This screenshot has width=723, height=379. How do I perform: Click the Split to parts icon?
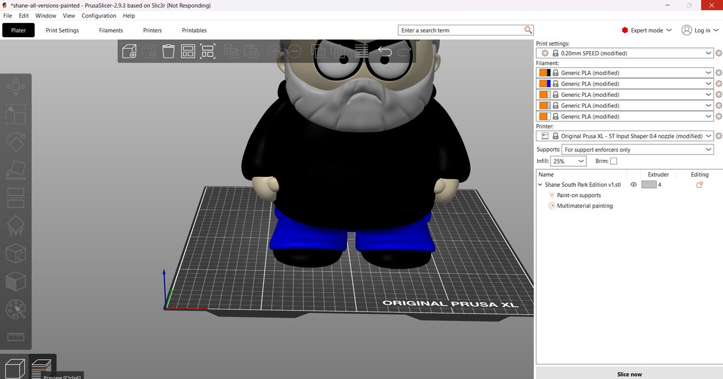pyautogui.click(x=339, y=52)
